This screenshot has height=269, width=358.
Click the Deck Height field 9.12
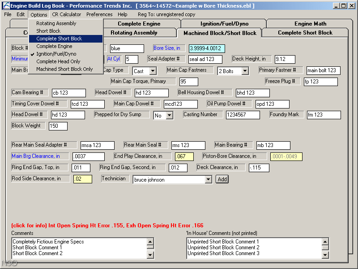(x=285, y=59)
